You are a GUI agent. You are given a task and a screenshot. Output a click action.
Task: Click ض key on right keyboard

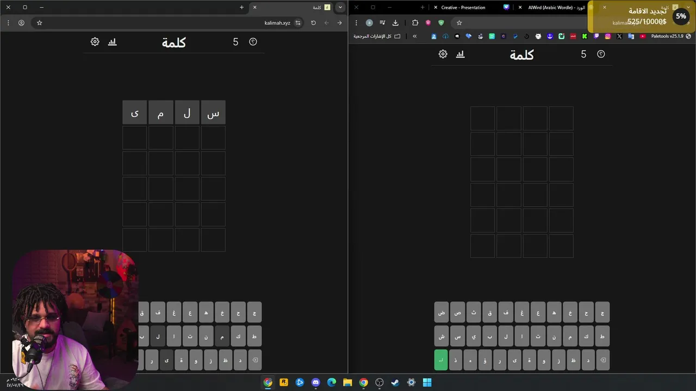coord(442,312)
